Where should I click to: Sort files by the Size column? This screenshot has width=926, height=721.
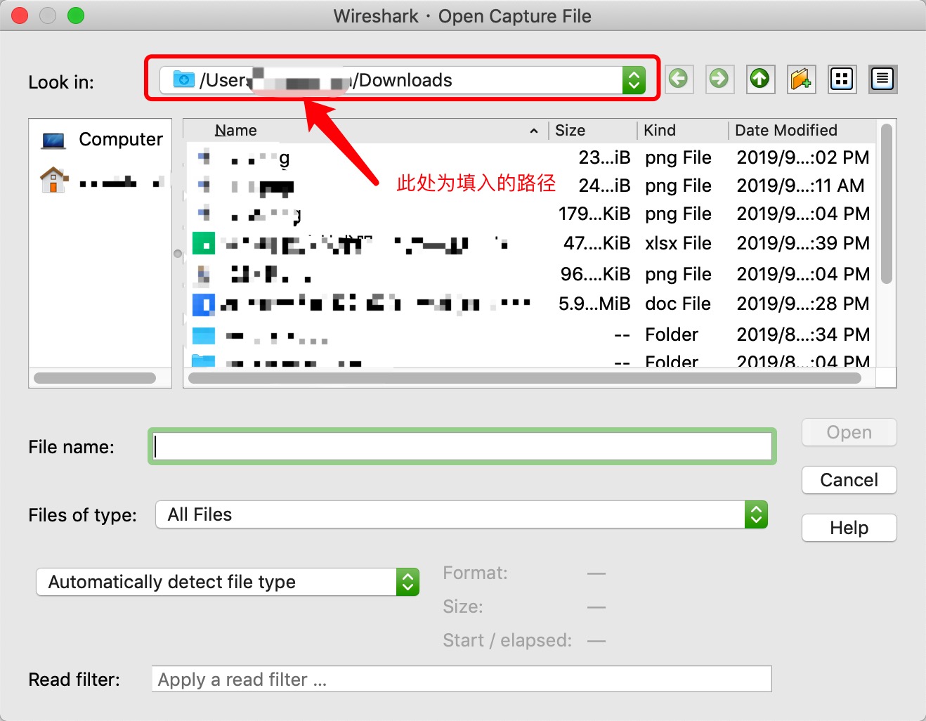[x=570, y=130]
